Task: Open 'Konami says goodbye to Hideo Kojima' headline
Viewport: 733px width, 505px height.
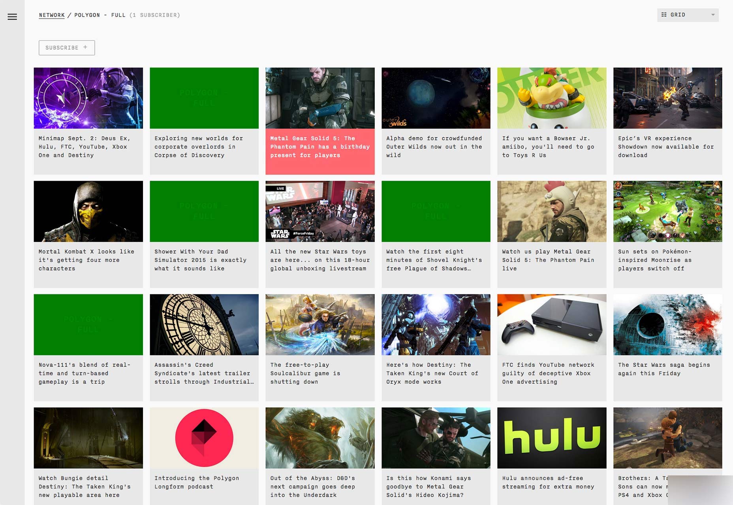Action: [x=429, y=486]
